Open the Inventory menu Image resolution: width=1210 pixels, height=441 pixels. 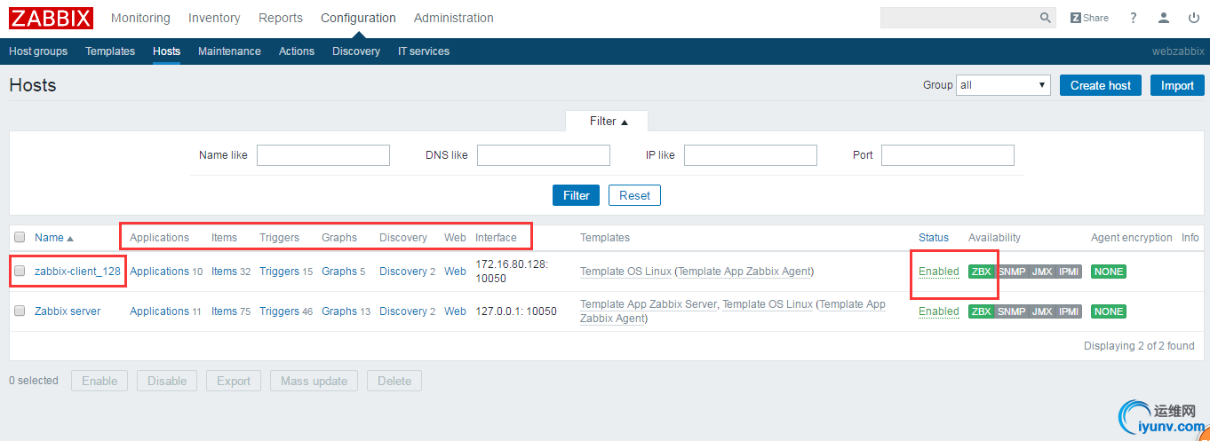pyautogui.click(x=214, y=18)
